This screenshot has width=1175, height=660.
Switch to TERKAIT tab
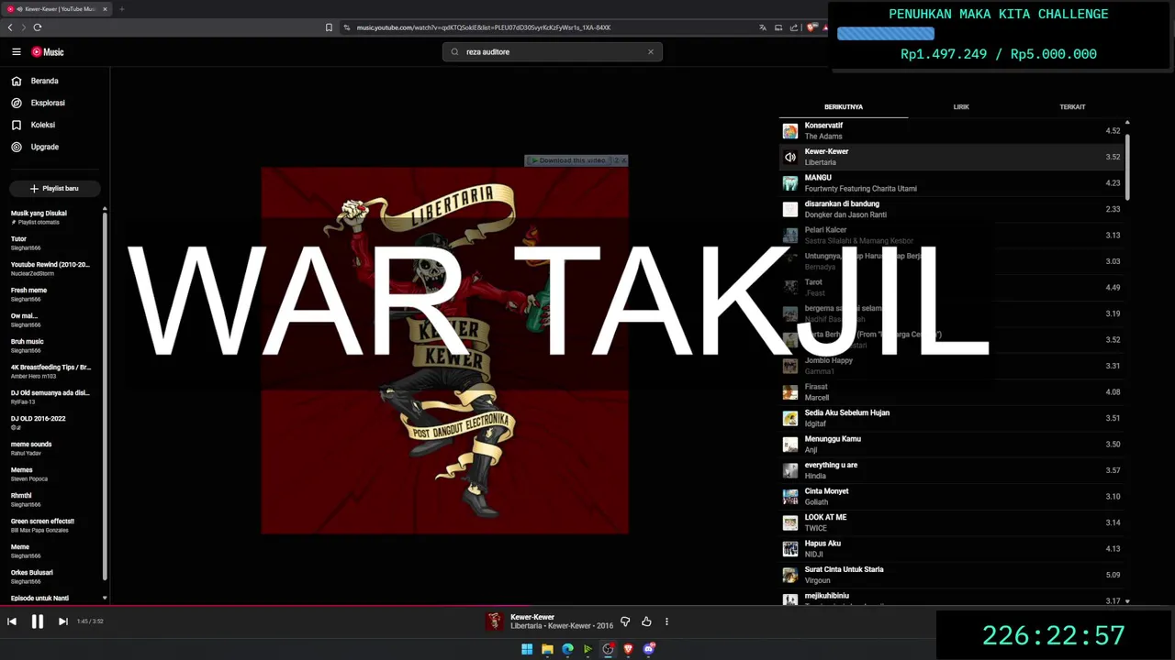tap(1072, 107)
